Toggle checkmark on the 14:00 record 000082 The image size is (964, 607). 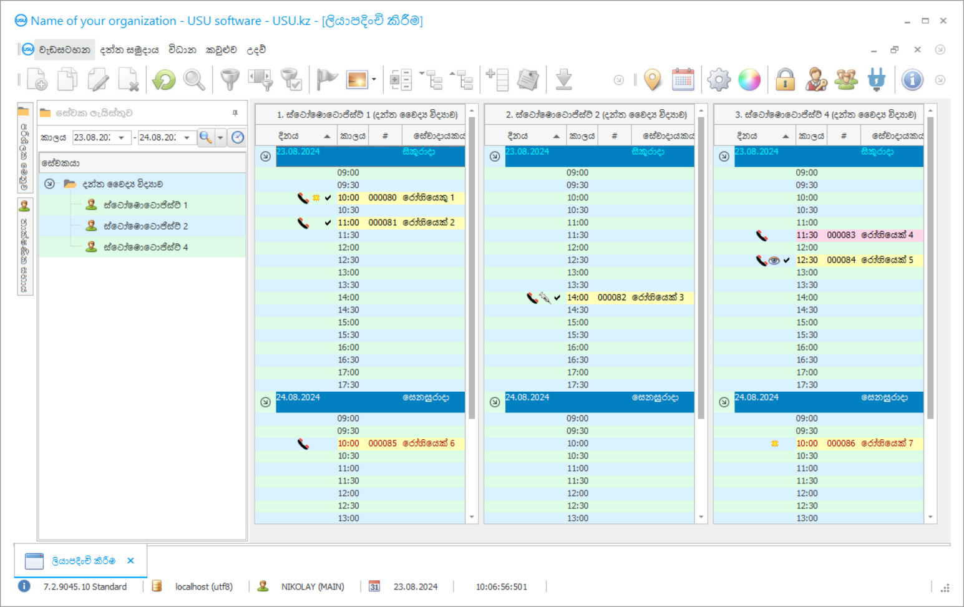coord(557,298)
